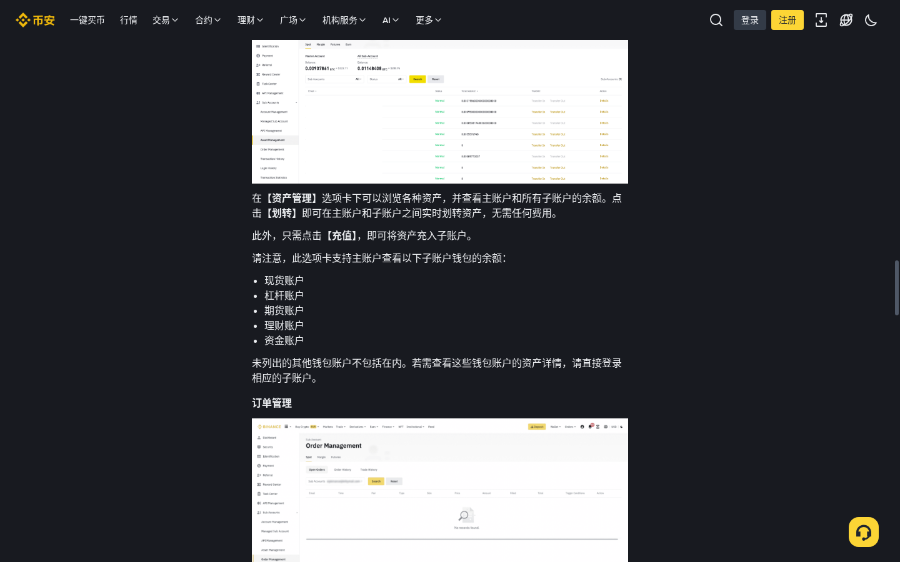This screenshot has width=900, height=562.
Task: Open the customer support headset chat button
Action: [x=864, y=532]
